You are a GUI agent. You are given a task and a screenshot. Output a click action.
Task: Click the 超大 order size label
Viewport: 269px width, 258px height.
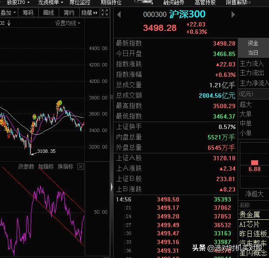(x=245, y=104)
